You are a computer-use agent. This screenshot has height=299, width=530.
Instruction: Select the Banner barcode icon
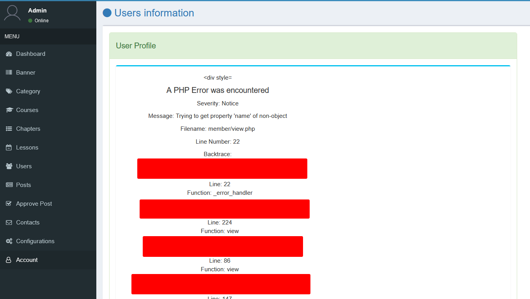[x=9, y=72]
